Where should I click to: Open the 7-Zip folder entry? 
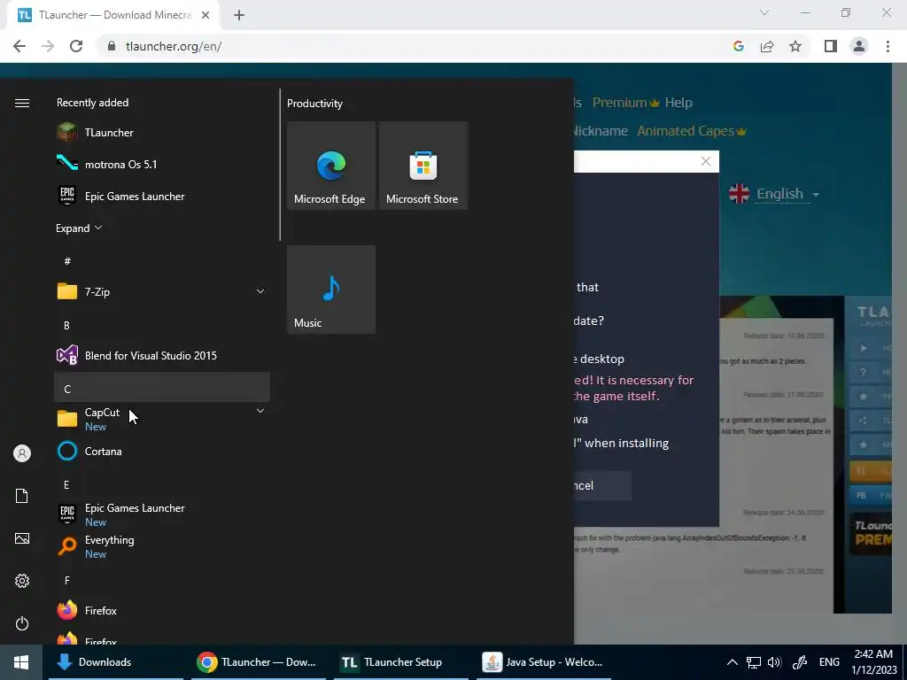click(162, 291)
